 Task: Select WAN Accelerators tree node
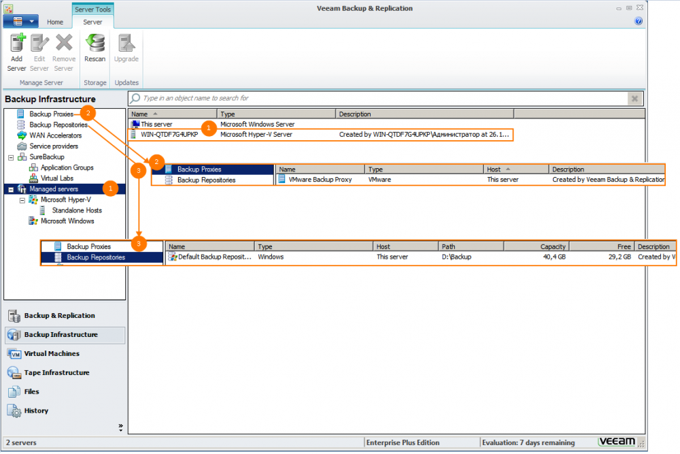coord(56,135)
